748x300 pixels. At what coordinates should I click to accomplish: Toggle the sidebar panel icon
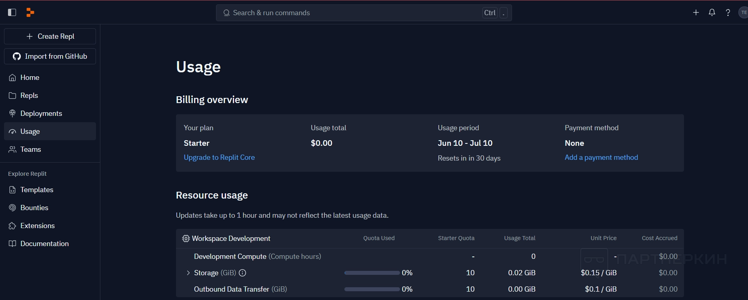click(12, 12)
